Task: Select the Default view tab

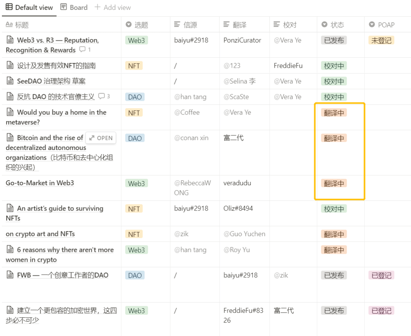Action: (29, 7)
